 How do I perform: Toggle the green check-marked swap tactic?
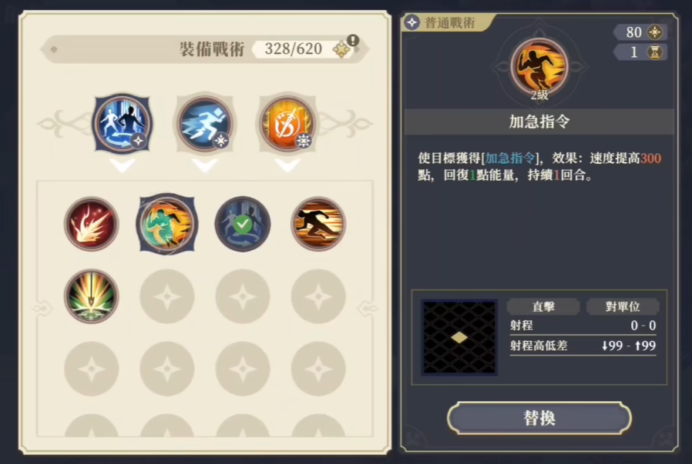[x=242, y=224]
